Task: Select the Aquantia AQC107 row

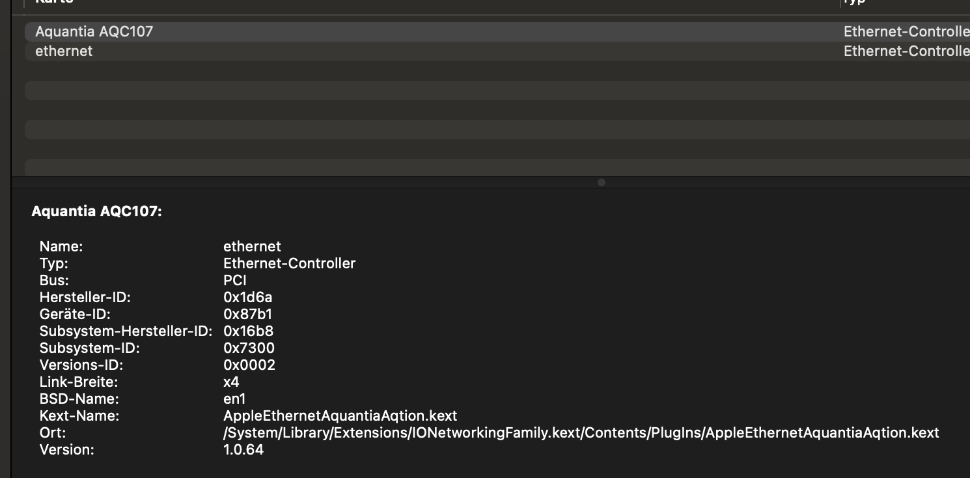Action: click(x=94, y=31)
